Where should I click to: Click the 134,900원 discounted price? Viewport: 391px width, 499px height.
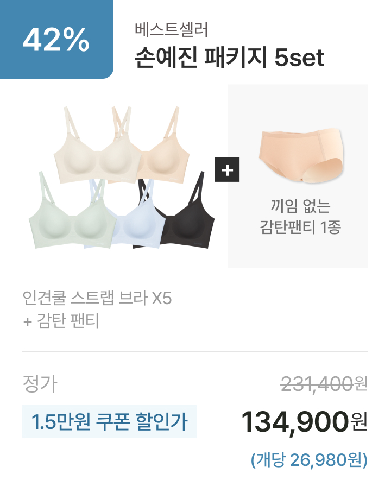coord(305,422)
